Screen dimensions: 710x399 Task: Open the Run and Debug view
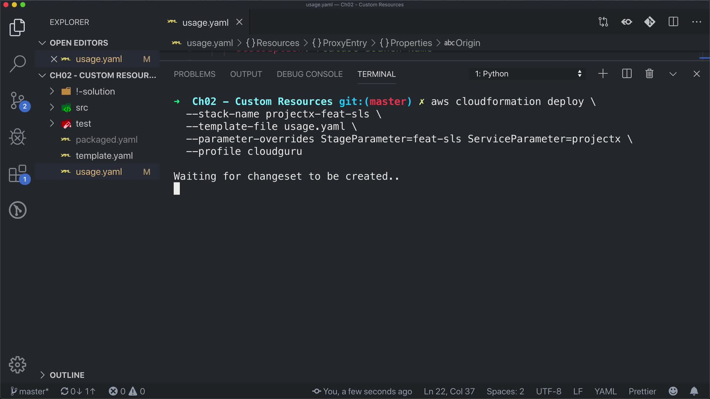coord(17,137)
